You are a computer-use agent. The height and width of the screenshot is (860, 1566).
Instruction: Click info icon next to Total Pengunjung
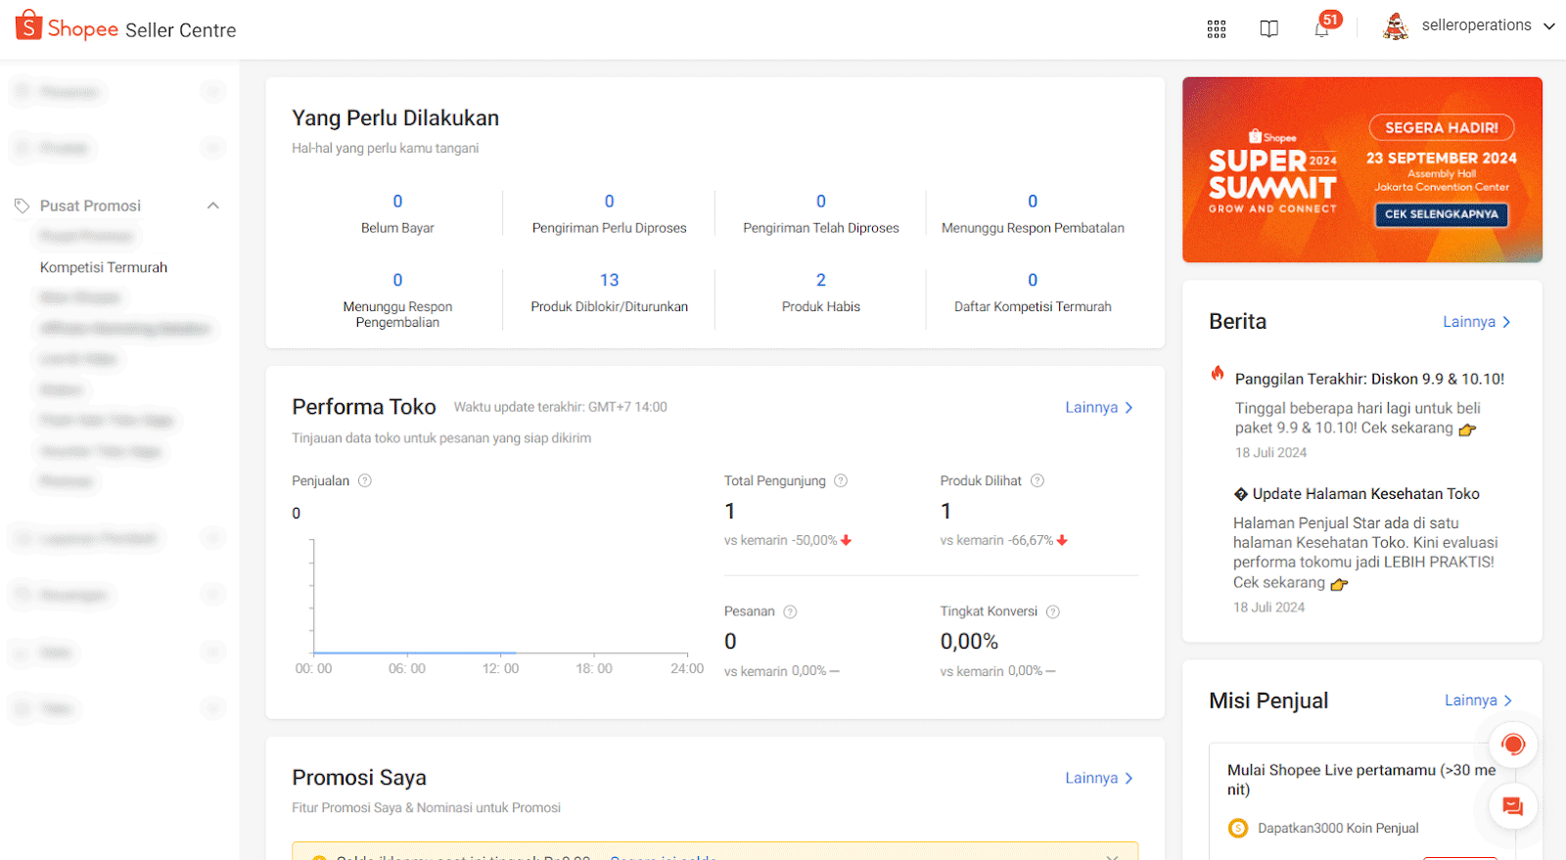(x=841, y=480)
